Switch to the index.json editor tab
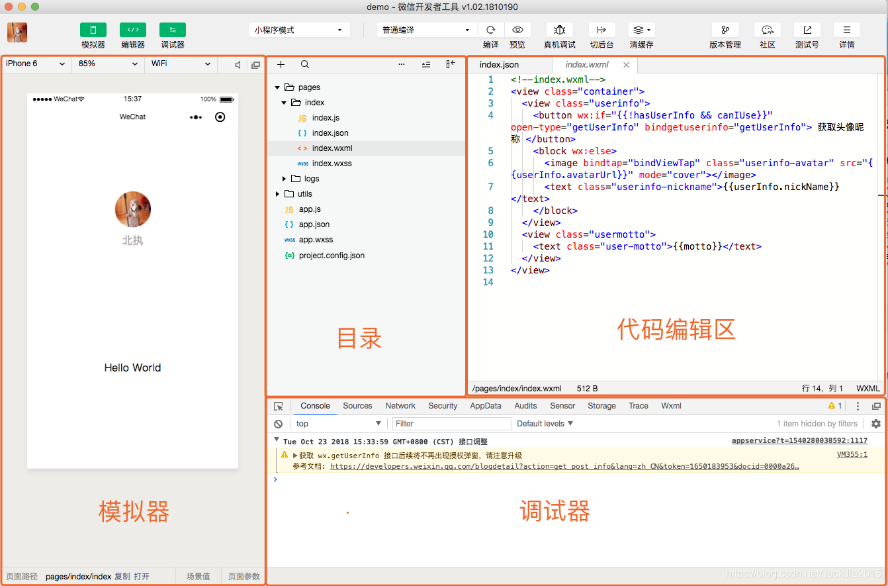888x586 pixels. 500,65
